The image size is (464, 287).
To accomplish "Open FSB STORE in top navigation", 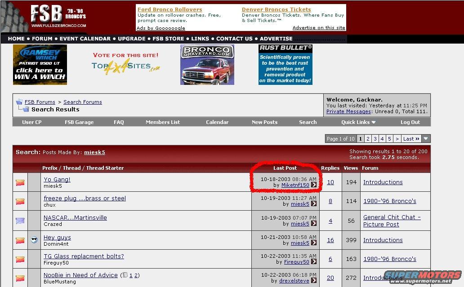I will click(x=168, y=39).
